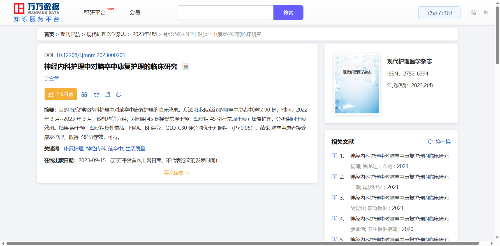The width and height of the screenshot is (500, 246).
Task: Click the quote citation icon
Action: (84, 94)
